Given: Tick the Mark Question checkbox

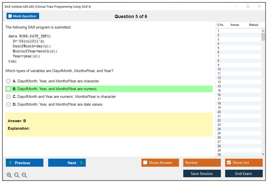Looking at the screenshot, I should [x=10, y=16].
